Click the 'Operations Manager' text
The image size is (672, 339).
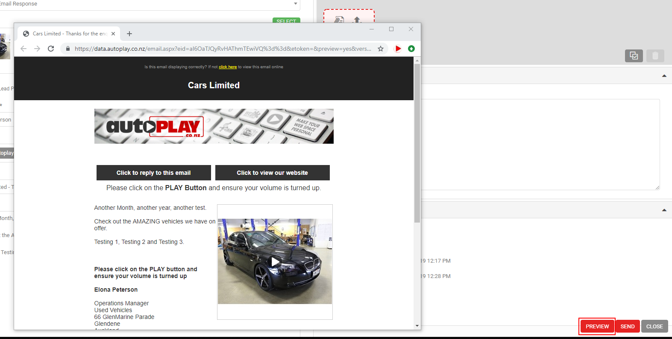122,303
